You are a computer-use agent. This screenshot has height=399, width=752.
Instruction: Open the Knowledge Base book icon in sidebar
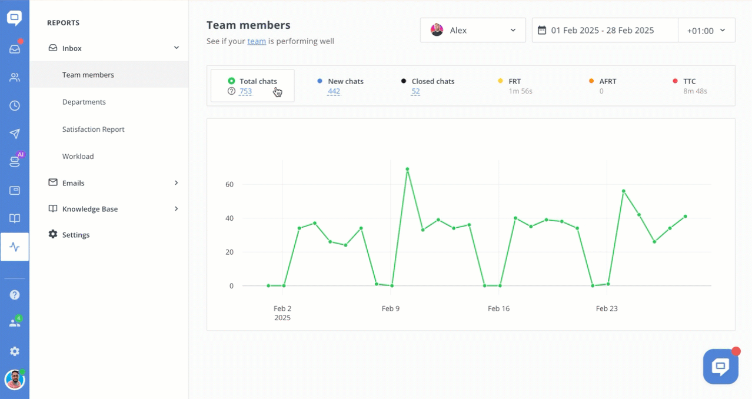coord(15,218)
